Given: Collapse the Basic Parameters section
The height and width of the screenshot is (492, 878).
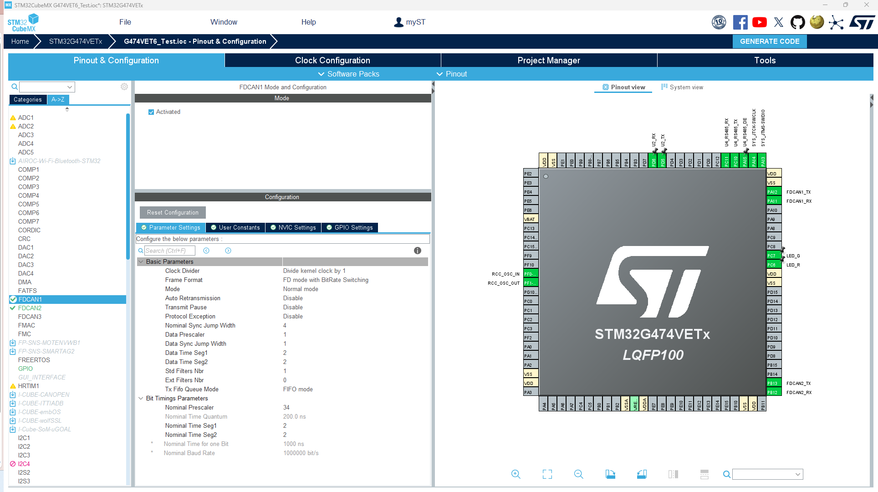Looking at the screenshot, I should point(141,262).
